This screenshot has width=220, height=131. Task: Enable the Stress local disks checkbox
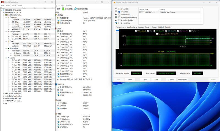point(119,20)
